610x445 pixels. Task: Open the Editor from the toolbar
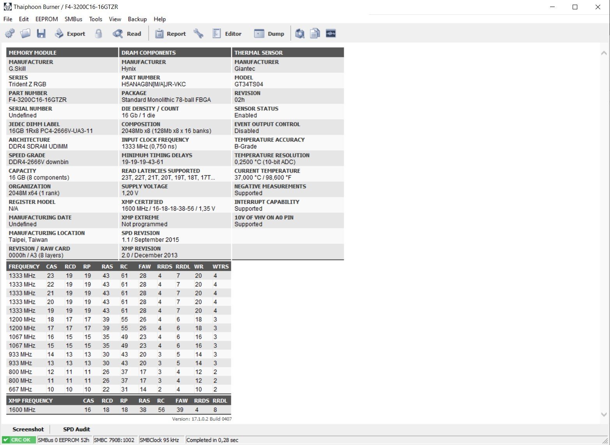tap(227, 33)
